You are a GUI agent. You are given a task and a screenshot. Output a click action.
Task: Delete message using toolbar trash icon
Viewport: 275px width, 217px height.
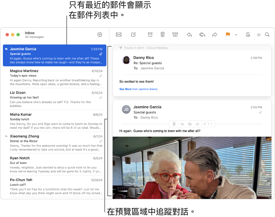click(x=162, y=34)
